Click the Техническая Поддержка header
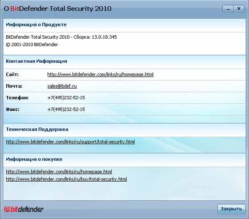The width and height of the screenshot is (249, 219). (37, 130)
